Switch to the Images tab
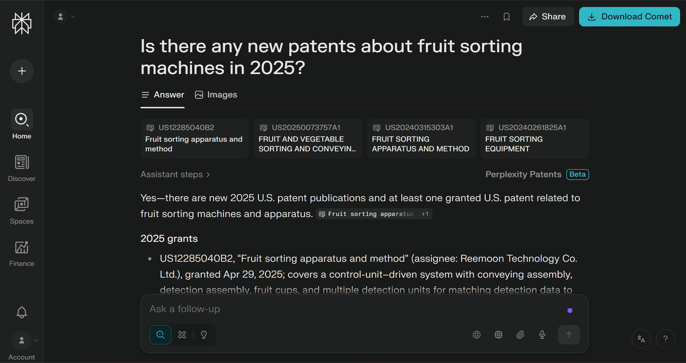This screenshot has width=686, height=363. coord(215,95)
